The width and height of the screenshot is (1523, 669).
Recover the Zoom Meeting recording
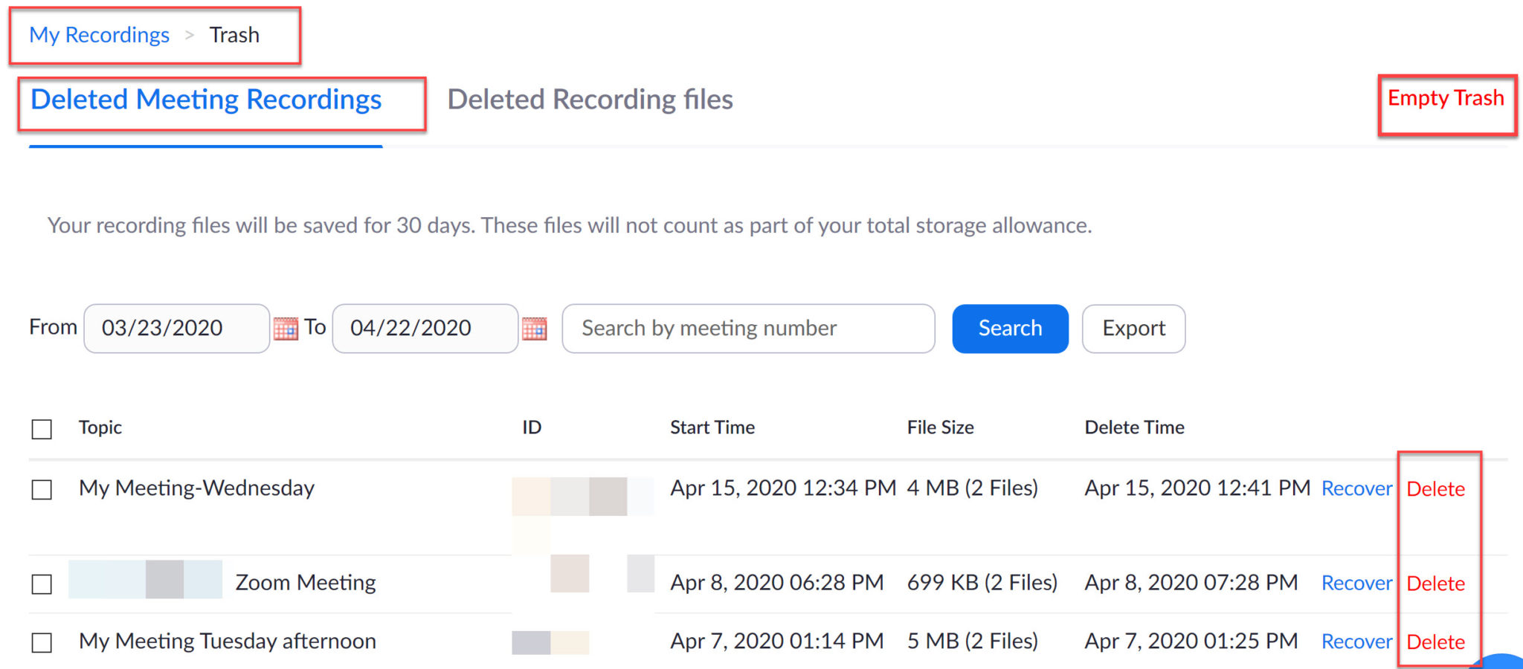coord(1356,583)
